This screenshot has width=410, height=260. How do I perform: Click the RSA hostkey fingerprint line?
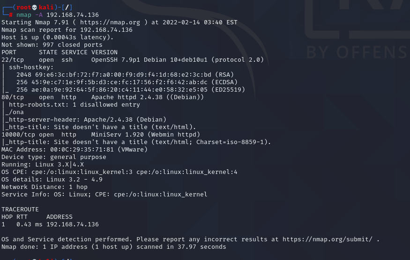(125, 75)
